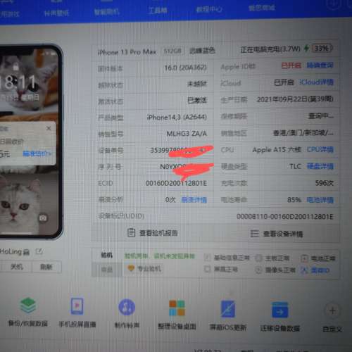Open the 智能刷机 tab in the top bar
Screen dimensions: 352x352
107,12
